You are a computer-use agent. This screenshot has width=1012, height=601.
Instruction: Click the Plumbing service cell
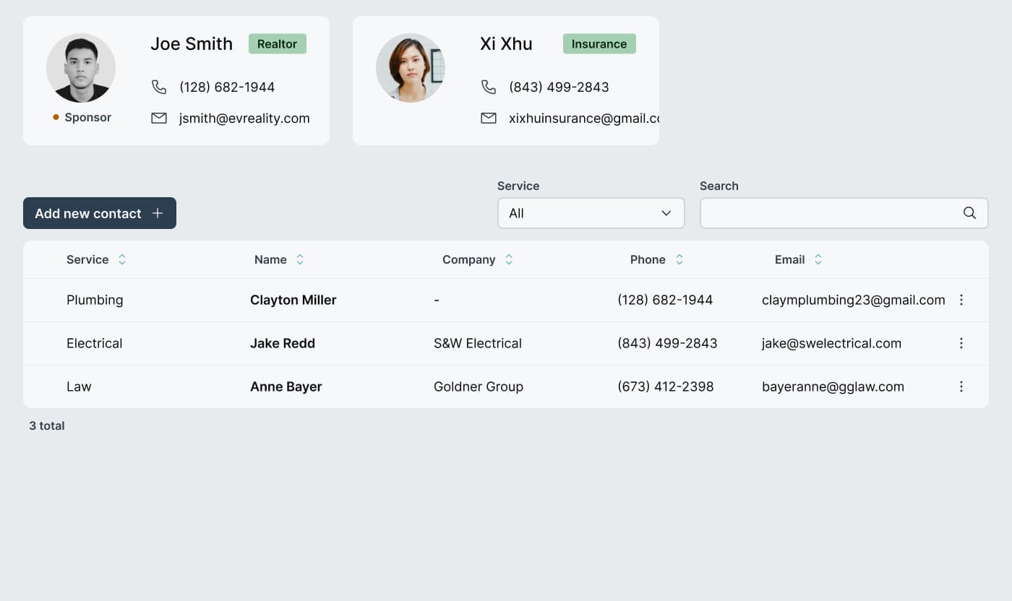click(95, 300)
